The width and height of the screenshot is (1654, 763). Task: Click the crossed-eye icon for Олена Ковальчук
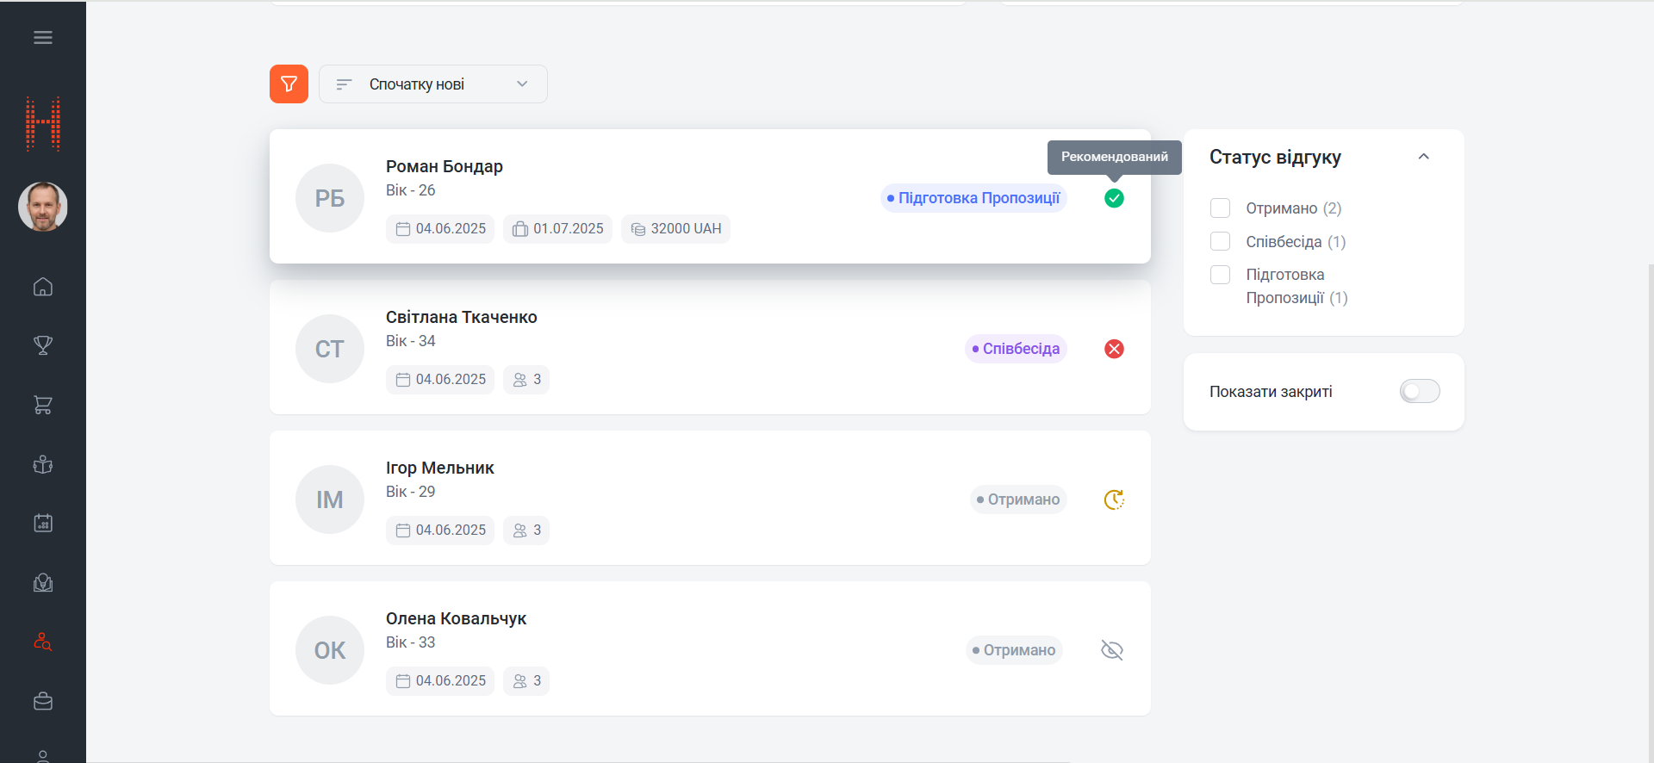[x=1112, y=650]
